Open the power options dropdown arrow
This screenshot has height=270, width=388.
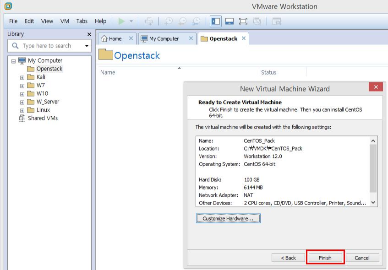point(131,22)
